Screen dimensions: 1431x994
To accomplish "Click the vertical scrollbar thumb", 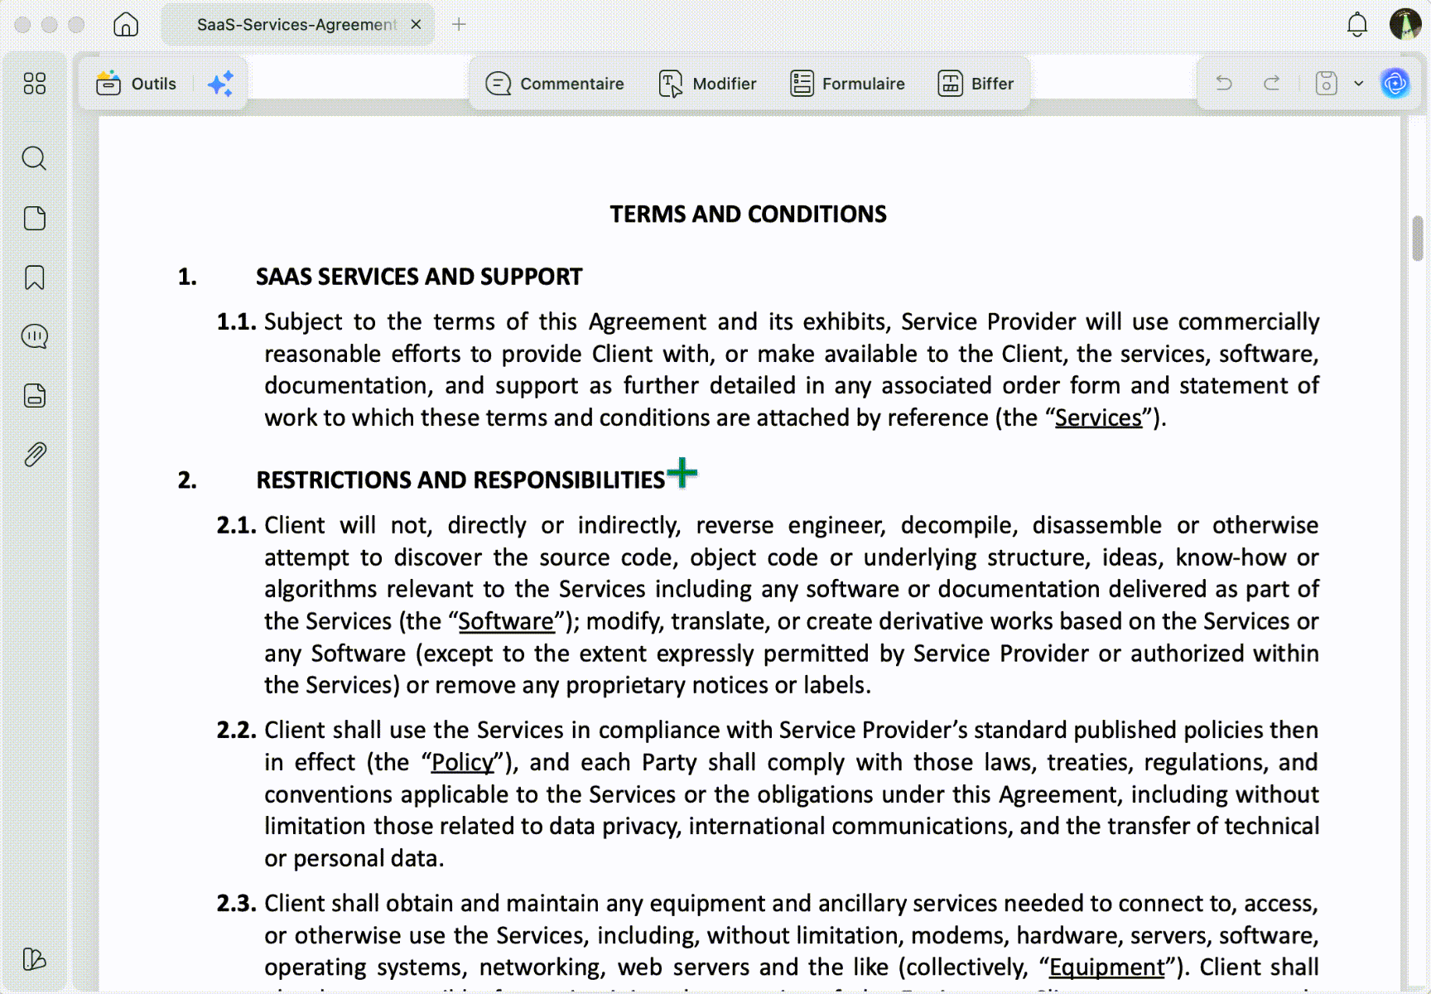I will click(x=1418, y=239).
